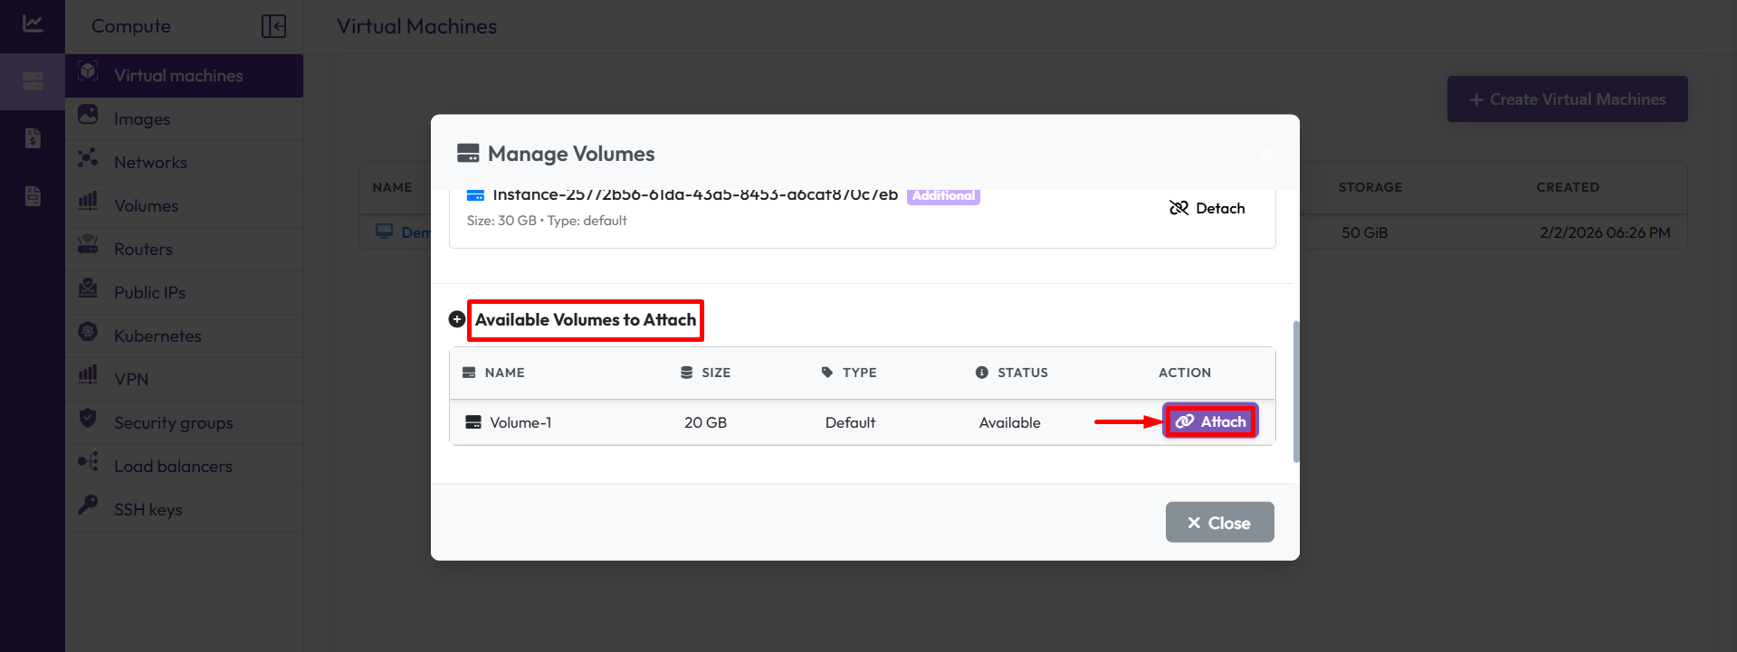Click Create Virtual Machines button
The width and height of the screenshot is (1737, 652).
click(1567, 99)
